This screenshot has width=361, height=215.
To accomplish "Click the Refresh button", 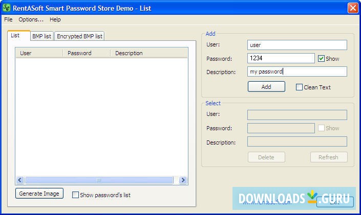I will point(329,157).
